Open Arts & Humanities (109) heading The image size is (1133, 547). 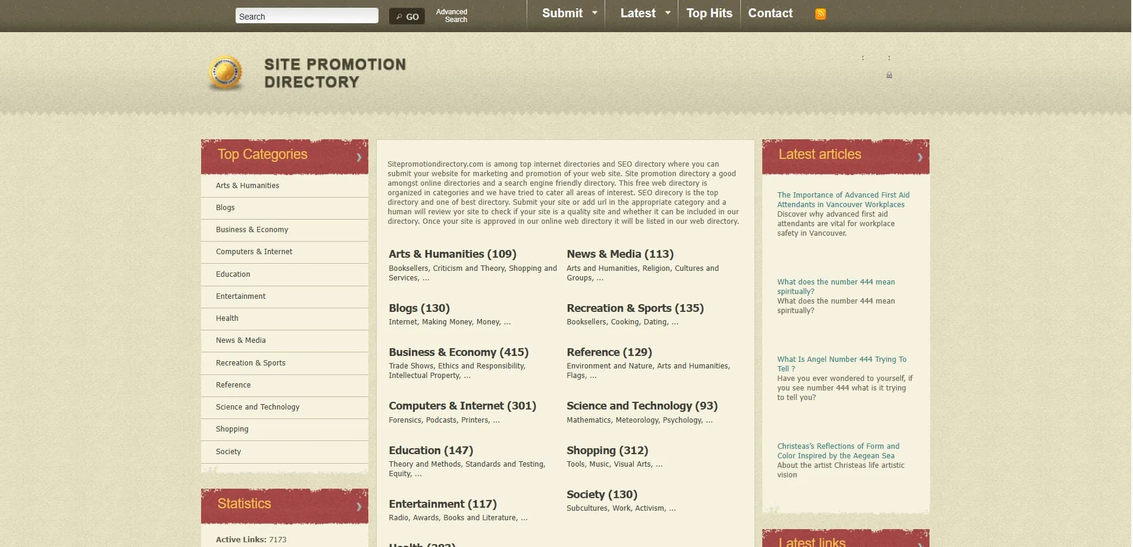(x=452, y=254)
